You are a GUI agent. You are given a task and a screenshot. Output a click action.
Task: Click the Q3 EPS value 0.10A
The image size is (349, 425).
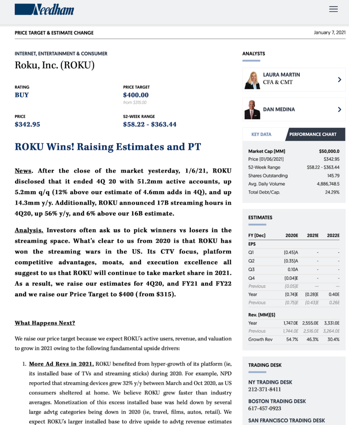[293, 270]
